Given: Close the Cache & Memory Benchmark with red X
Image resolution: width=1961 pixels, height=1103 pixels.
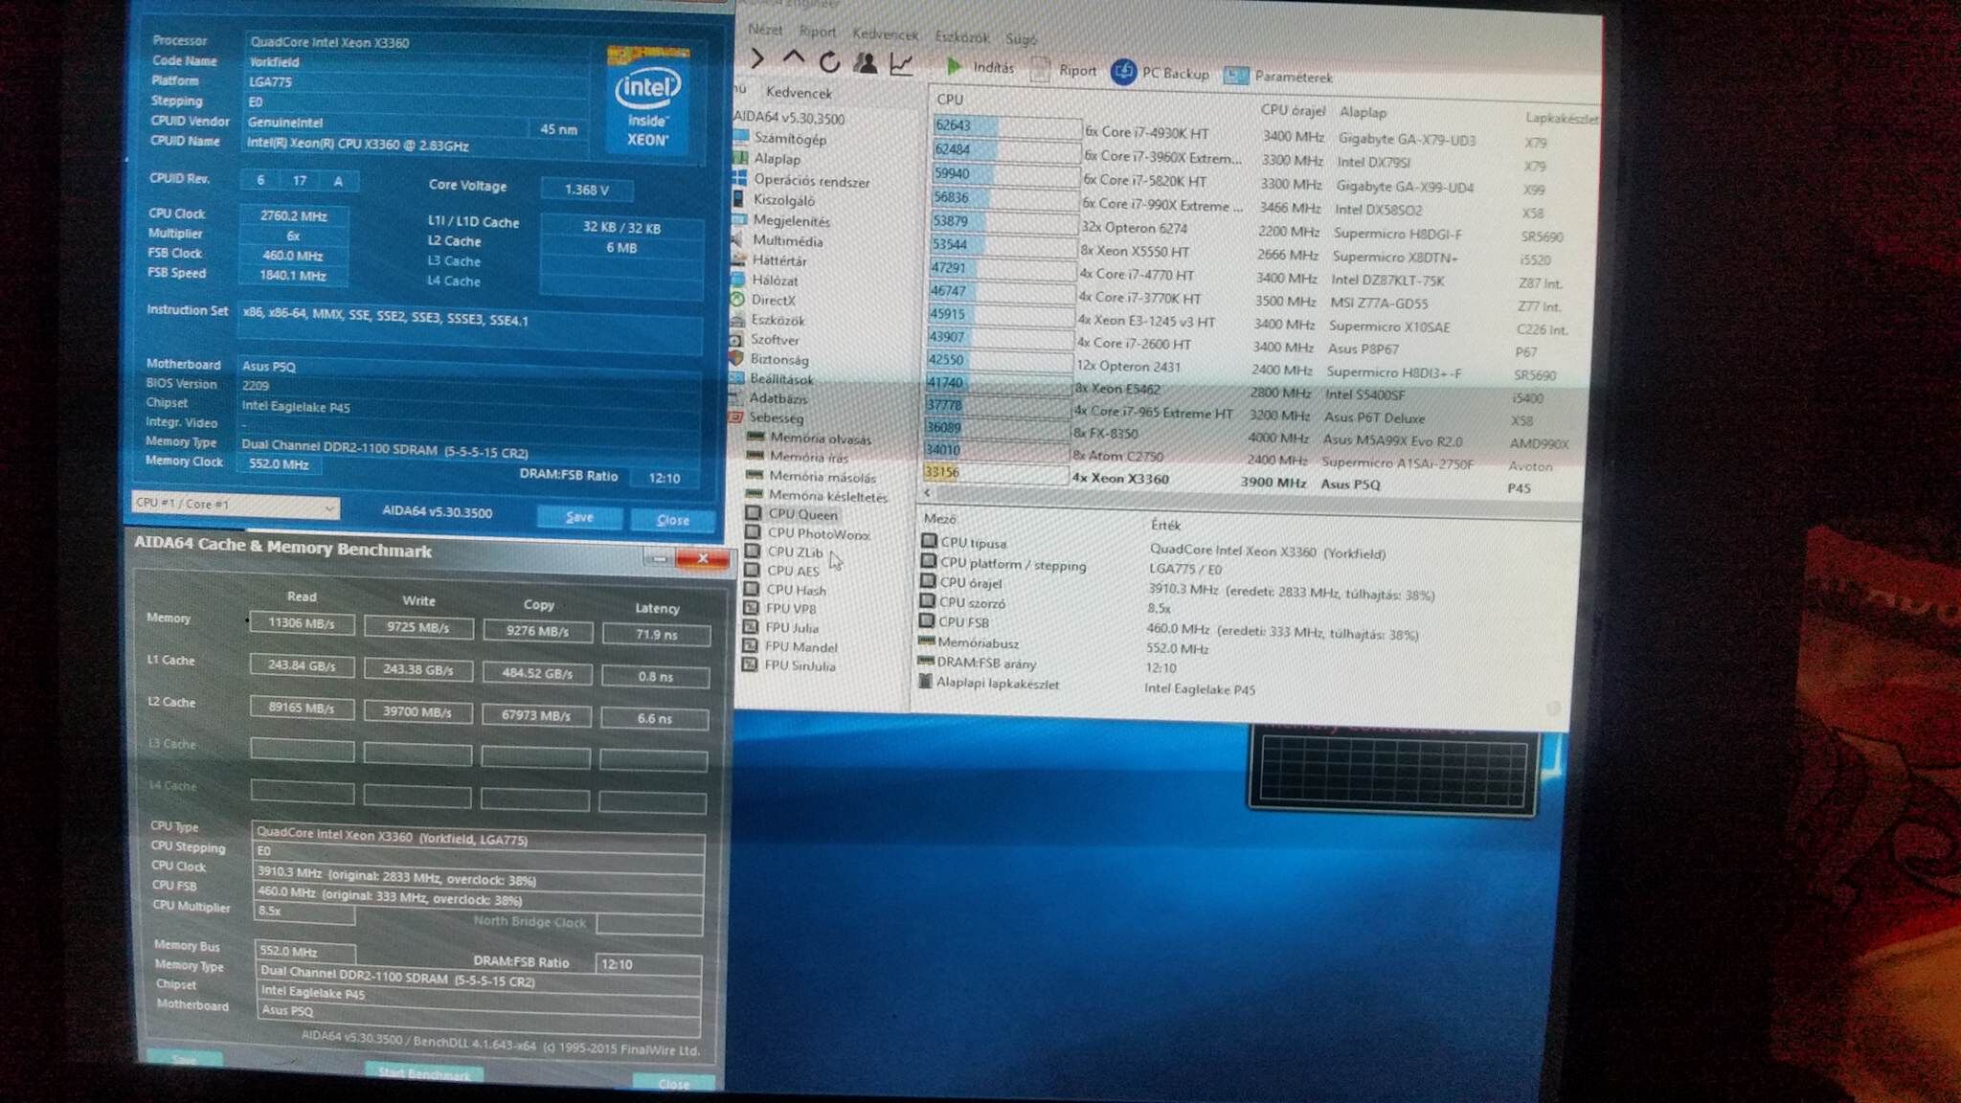Looking at the screenshot, I should click(702, 558).
